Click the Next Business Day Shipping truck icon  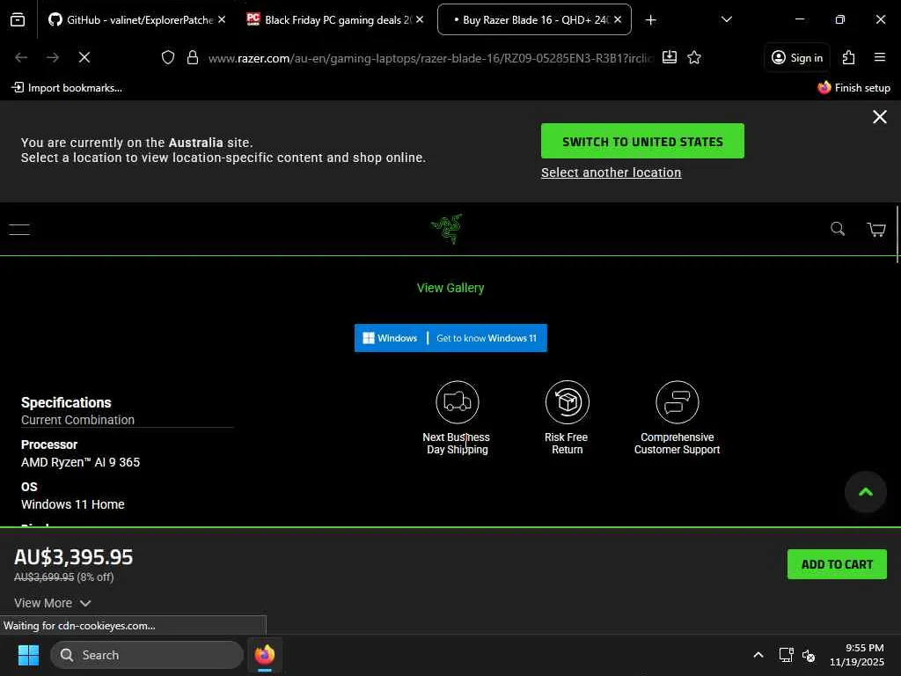tap(458, 401)
